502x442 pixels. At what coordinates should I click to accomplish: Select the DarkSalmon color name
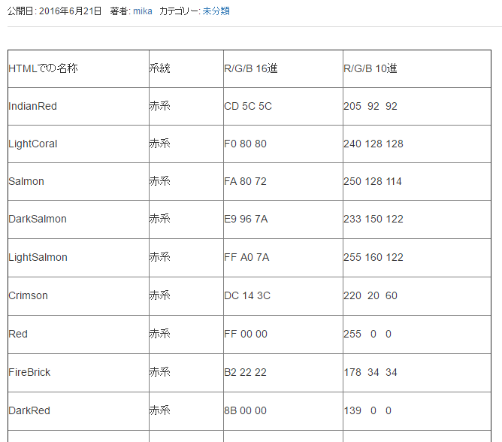pyautogui.click(x=38, y=219)
